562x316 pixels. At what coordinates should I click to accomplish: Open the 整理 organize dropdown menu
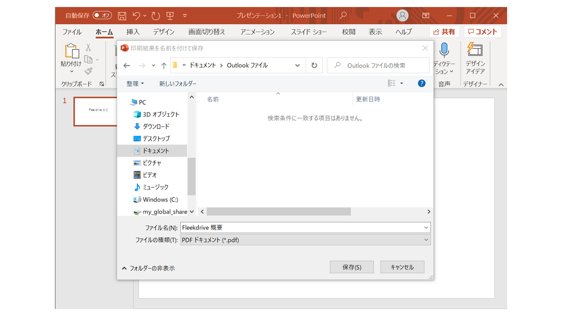(x=135, y=83)
